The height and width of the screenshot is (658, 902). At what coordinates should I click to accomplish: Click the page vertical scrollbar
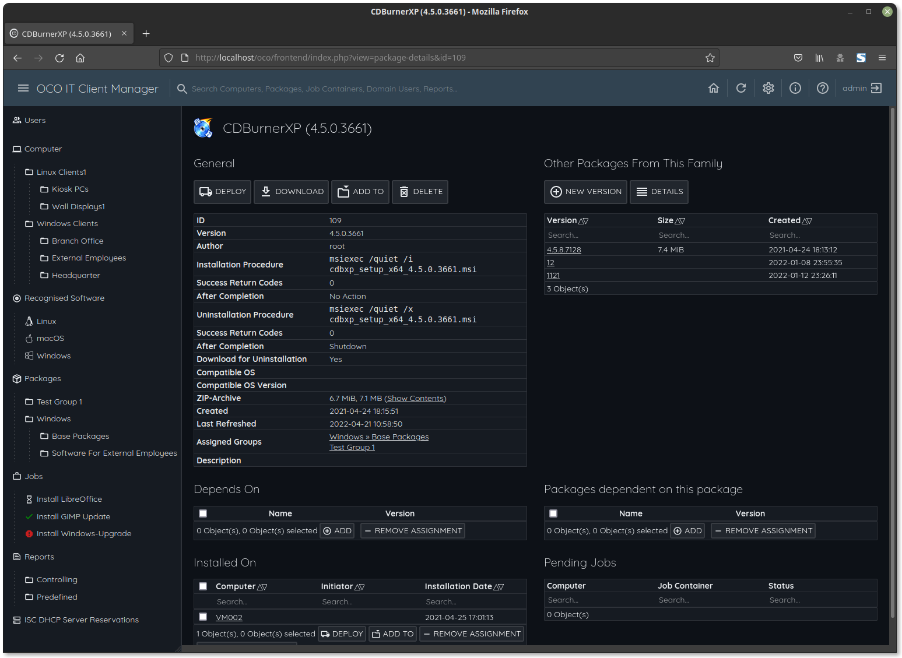pos(893,361)
